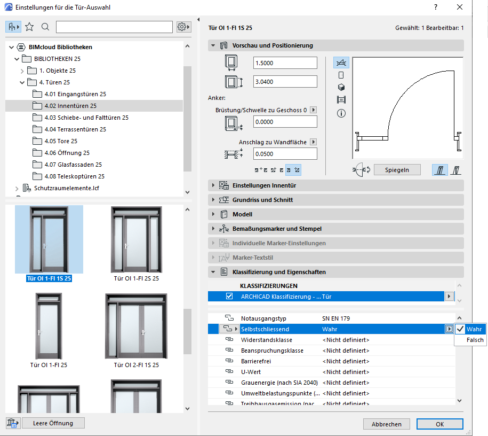Select the first anchor point option icon
This screenshot has width=488, height=436.
(261, 170)
